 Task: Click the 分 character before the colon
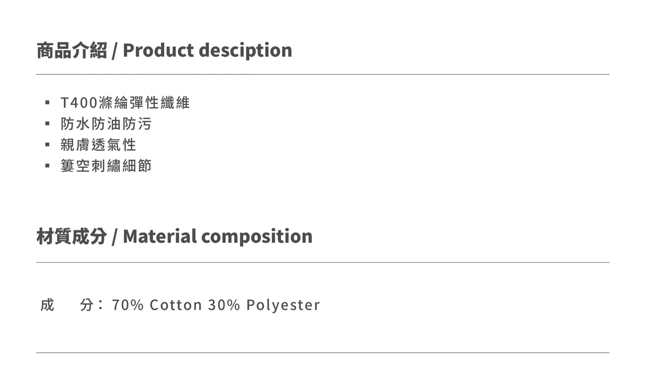coord(87,305)
